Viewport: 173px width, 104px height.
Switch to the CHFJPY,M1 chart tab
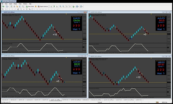66,100
